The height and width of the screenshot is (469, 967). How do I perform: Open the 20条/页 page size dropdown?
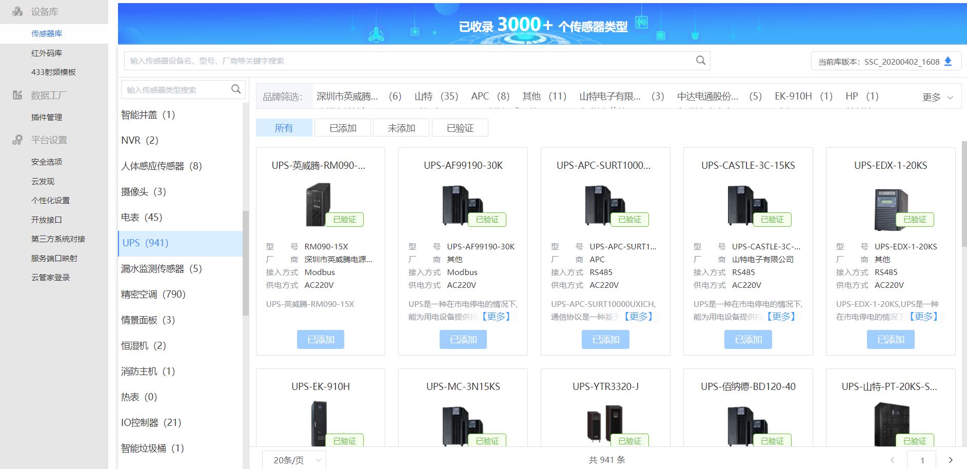click(x=294, y=460)
